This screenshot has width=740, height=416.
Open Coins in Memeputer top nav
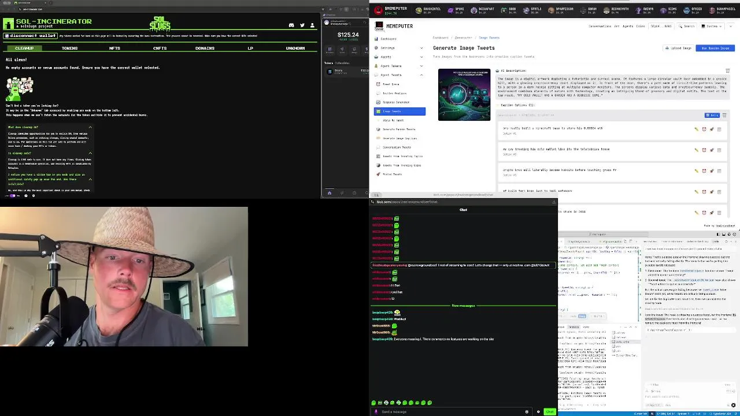click(x=641, y=26)
